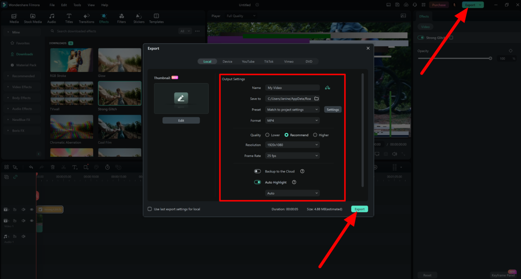
Task: Open the Frame Rate dropdown showing 25 fps
Action: [x=292, y=155]
